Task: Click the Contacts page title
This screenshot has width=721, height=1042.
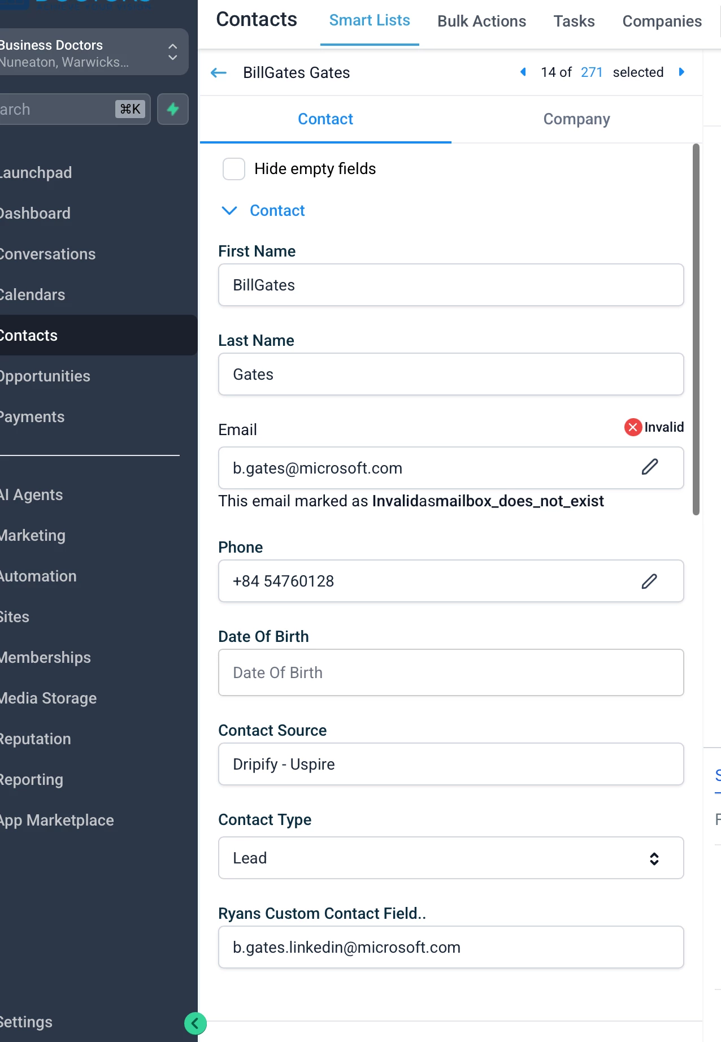Action: (x=257, y=20)
